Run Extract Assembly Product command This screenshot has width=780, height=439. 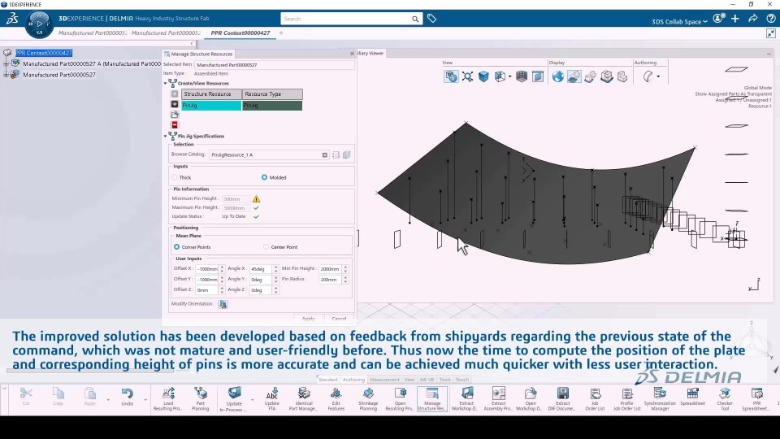tap(498, 398)
